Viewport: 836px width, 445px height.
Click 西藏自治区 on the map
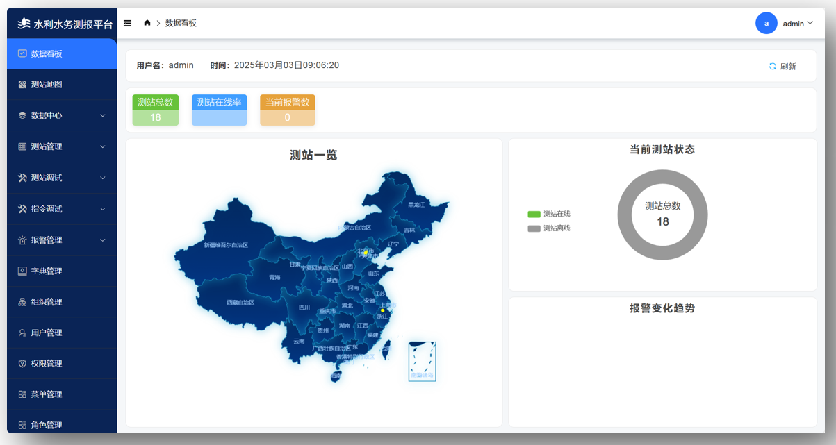[240, 303]
